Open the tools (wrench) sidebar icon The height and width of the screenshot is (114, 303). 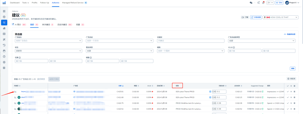click(4, 39)
